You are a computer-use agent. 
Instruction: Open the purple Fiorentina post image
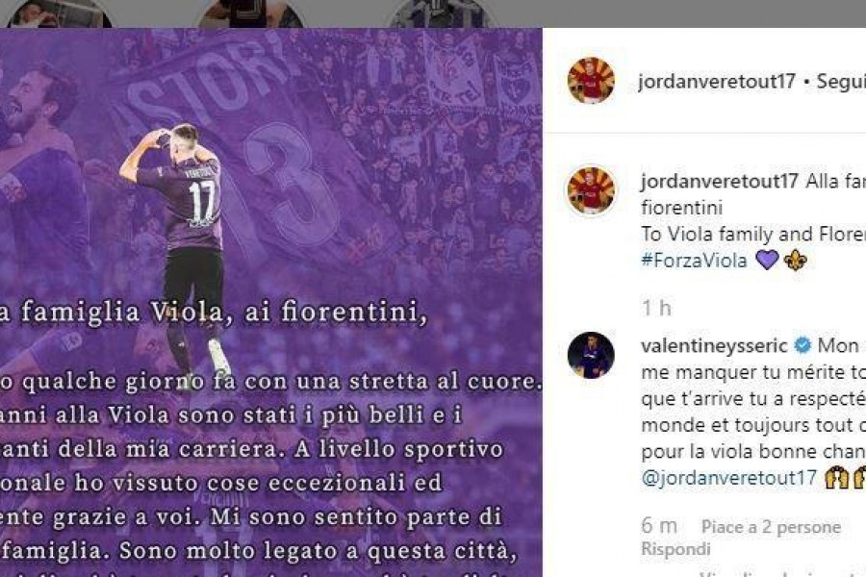270,303
